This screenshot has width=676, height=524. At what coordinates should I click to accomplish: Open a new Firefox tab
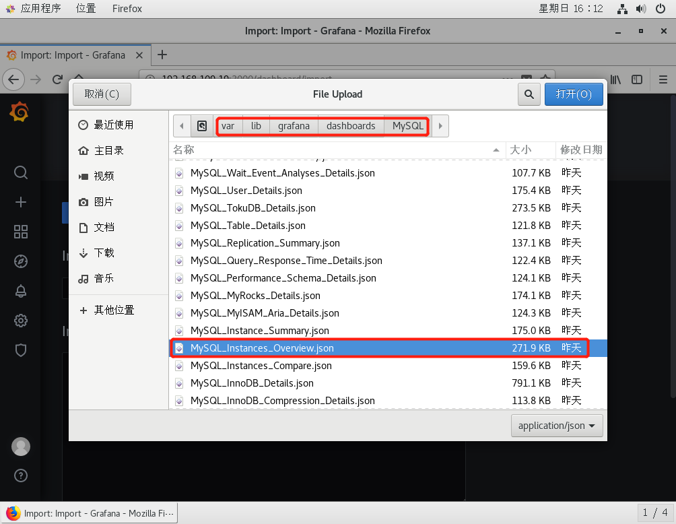(162, 55)
